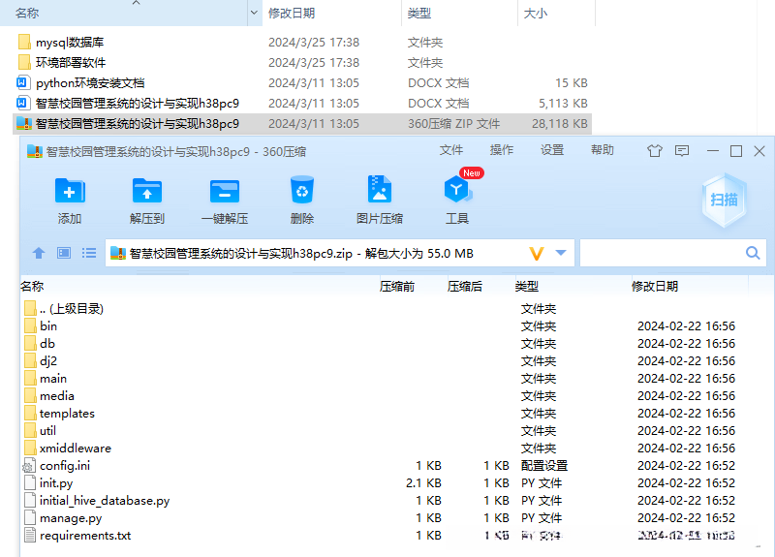Click the 一键解压 one-click extract icon
Screen dimensions: 775x557
225,191
